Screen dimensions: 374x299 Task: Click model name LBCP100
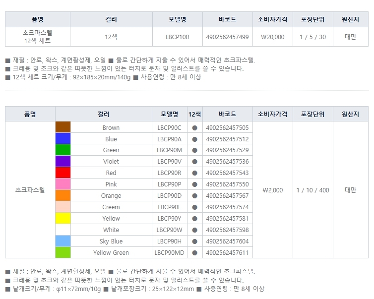tap(177, 37)
